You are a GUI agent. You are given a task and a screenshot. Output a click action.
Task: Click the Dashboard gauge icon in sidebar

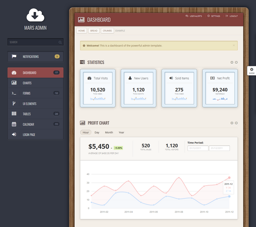pyautogui.click(x=14, y=72)
